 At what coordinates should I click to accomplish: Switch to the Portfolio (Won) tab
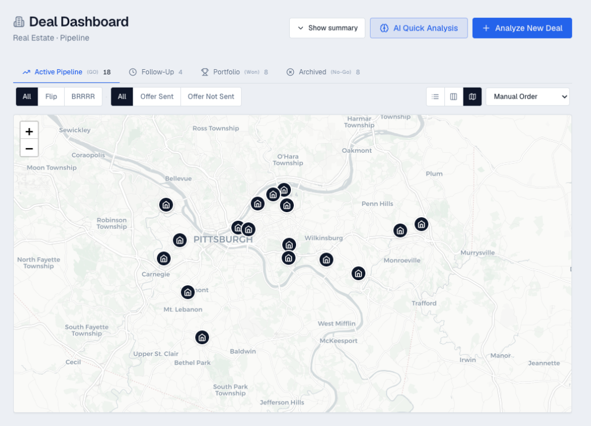pos(234,72)
